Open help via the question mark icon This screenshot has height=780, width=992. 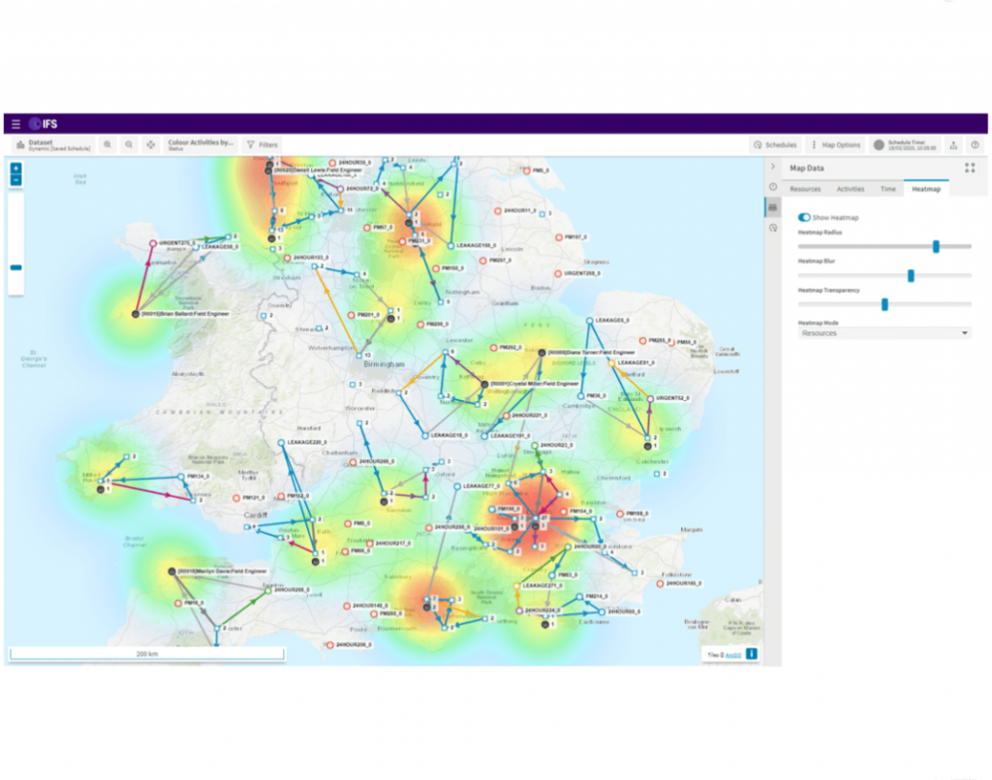point(975,144)
